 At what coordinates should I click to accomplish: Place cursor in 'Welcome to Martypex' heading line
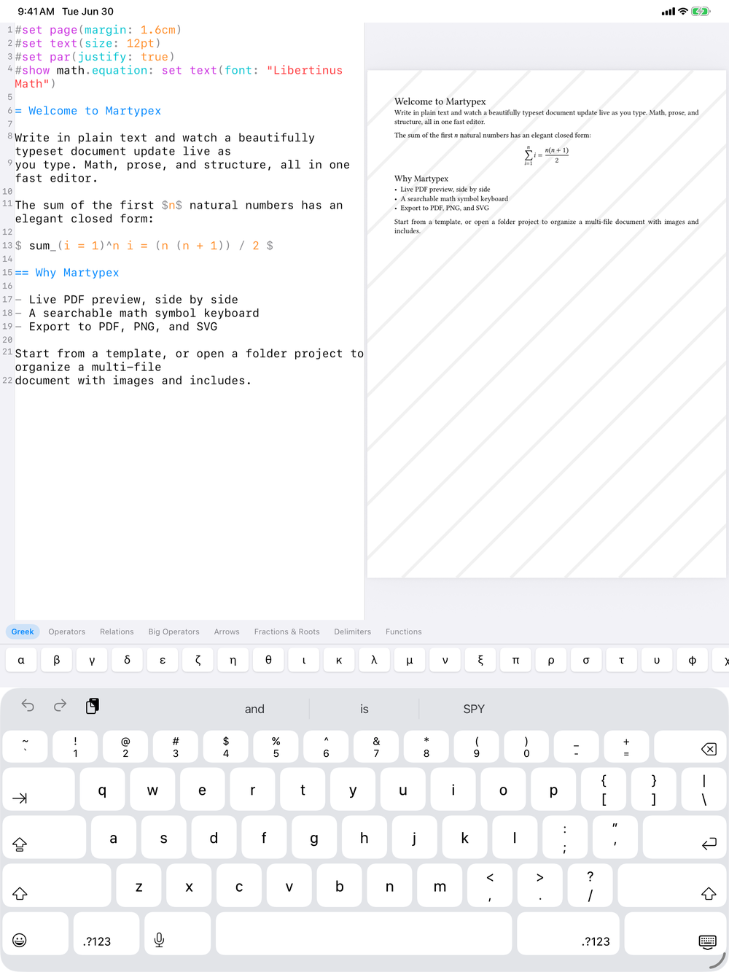click(88, 111)
